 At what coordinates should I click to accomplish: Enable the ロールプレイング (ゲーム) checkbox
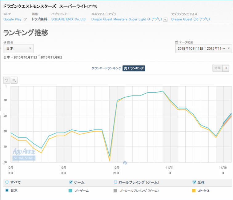click(115, 182)
